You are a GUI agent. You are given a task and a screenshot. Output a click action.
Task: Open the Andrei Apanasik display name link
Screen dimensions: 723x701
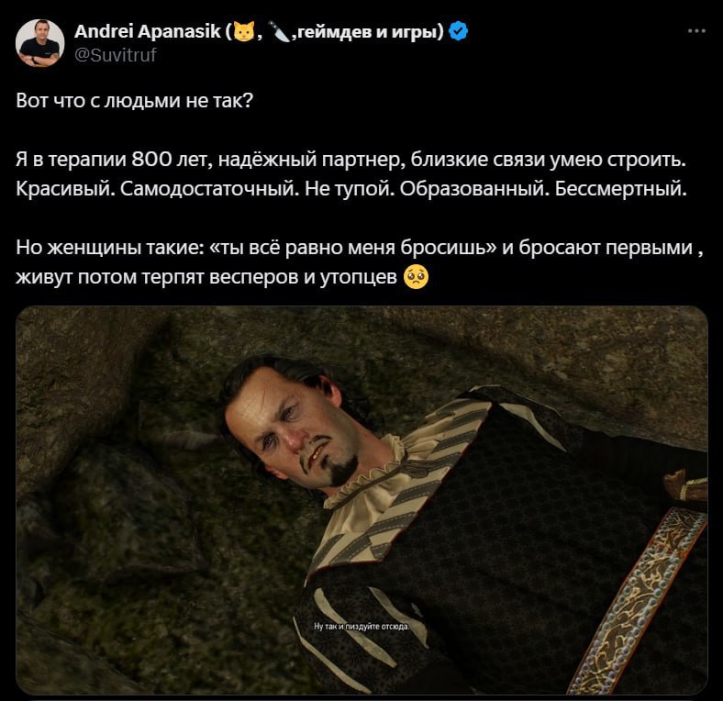click(148, 31)
